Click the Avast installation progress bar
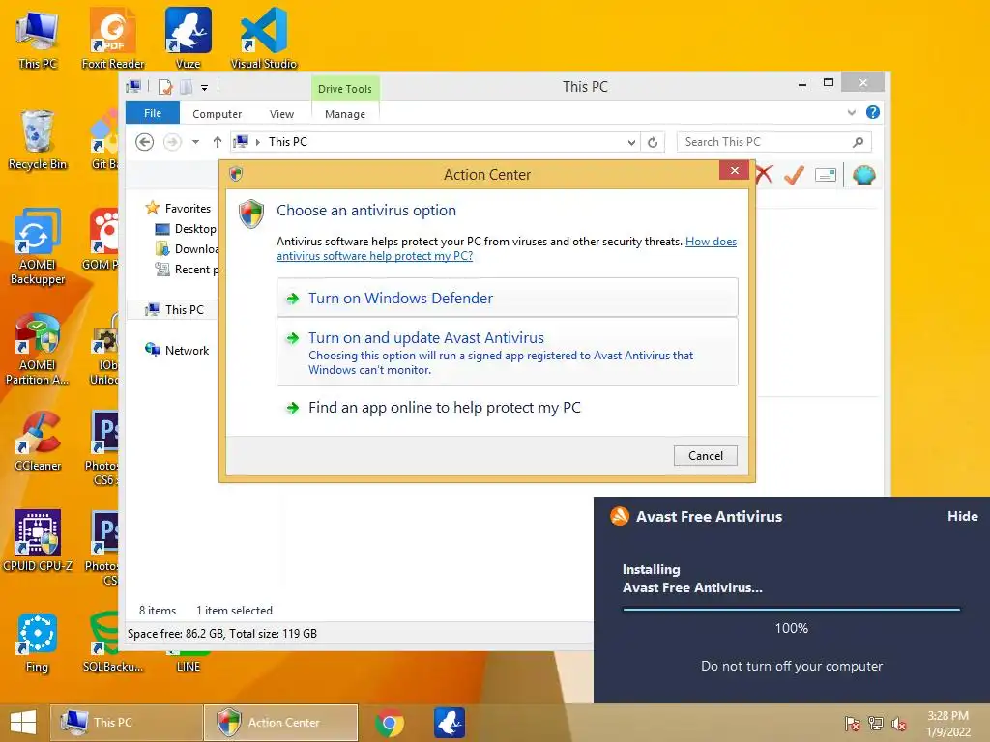 791,610
